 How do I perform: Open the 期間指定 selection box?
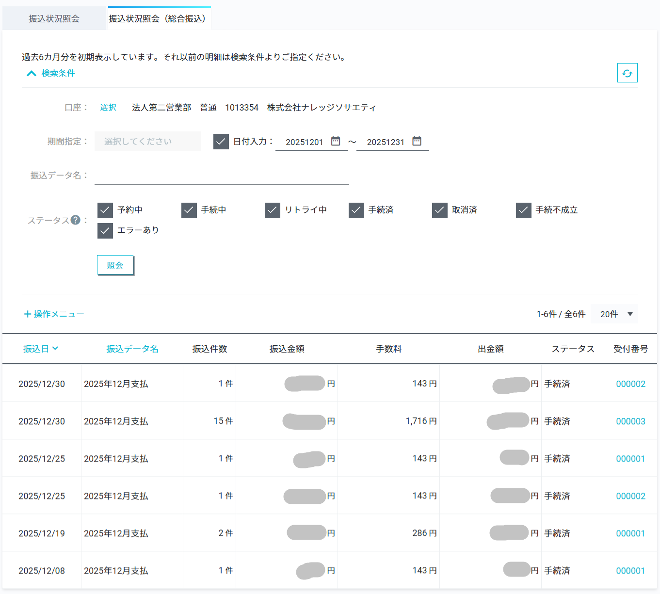click(x=147, y=141)
